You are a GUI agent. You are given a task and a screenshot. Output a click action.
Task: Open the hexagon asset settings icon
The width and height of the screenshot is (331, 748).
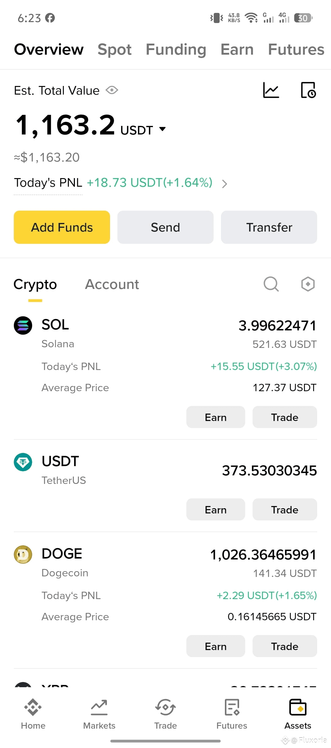308,284
